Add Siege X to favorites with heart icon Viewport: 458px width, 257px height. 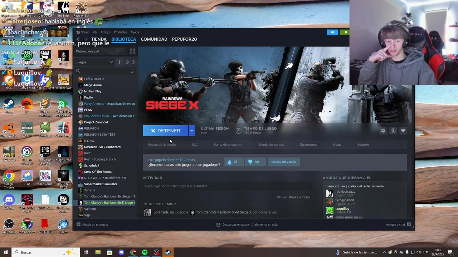point(403,131)
